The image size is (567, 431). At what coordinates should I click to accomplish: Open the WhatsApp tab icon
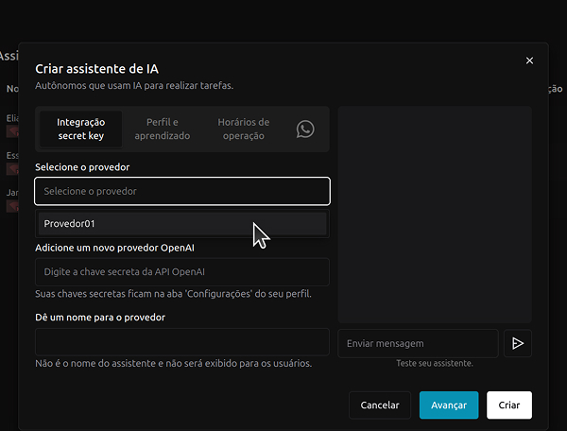pos(304,129)
